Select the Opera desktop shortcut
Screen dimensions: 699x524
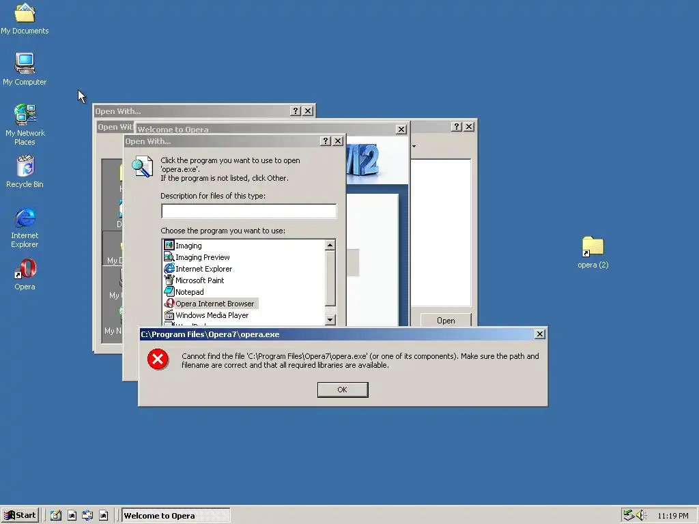click(x=25, y=275)
